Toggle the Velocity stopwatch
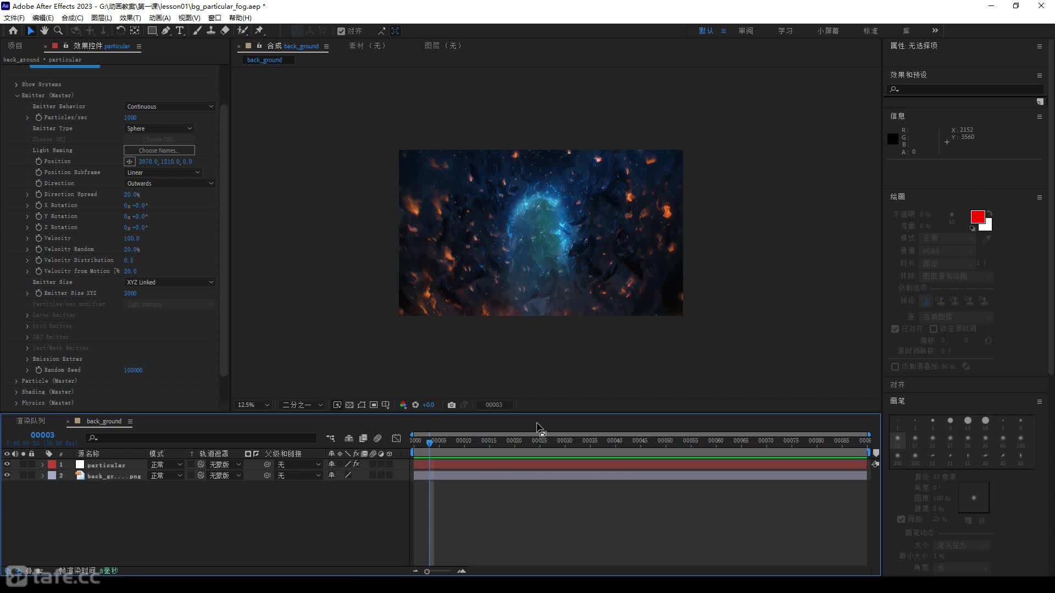 click(38, 238)
